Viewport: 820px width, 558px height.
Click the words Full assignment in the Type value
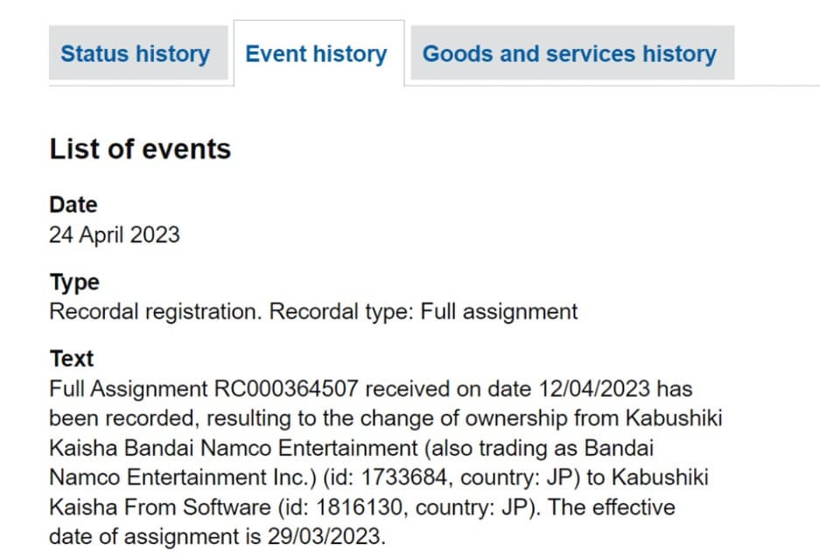499,311
